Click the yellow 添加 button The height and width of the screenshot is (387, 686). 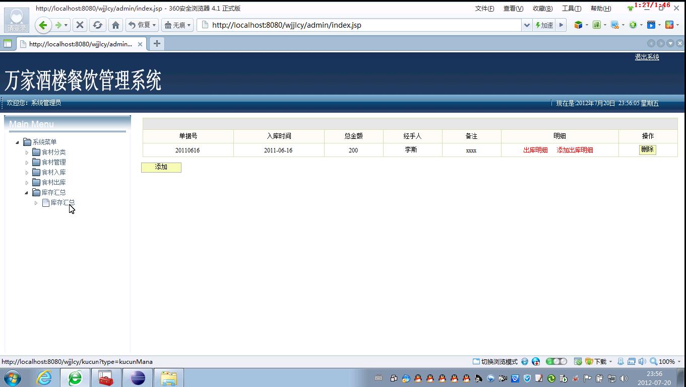(161, 167)
